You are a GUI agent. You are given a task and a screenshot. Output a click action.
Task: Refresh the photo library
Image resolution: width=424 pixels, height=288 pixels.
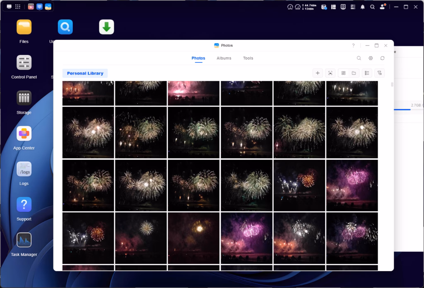(x=382, y=58)
